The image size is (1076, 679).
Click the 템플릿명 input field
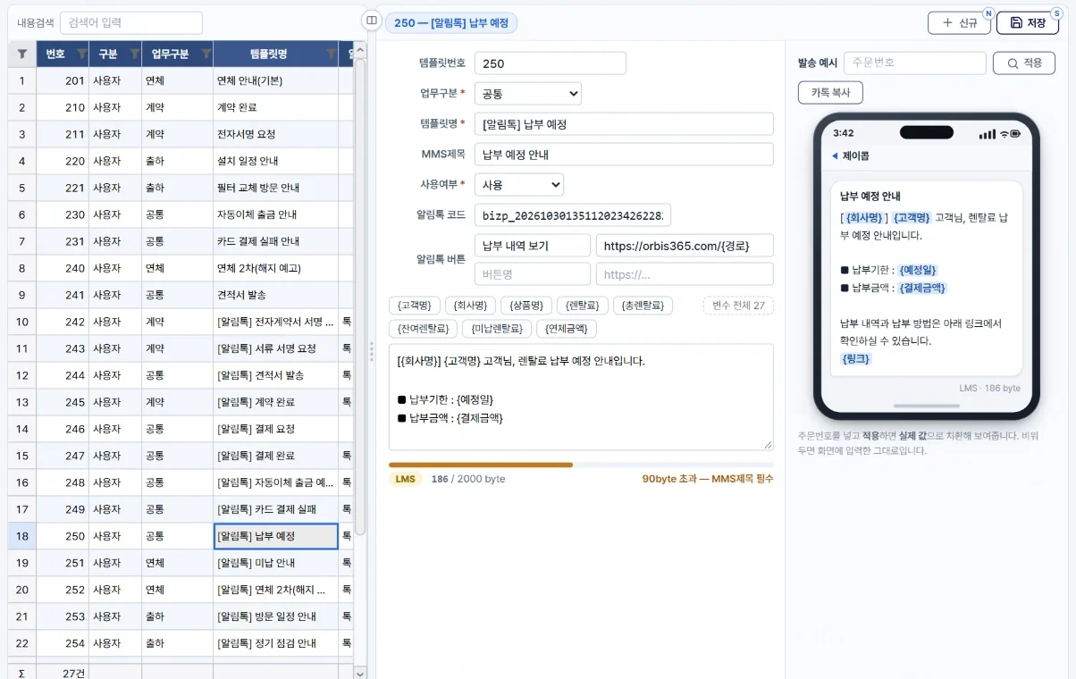(624, 124)
